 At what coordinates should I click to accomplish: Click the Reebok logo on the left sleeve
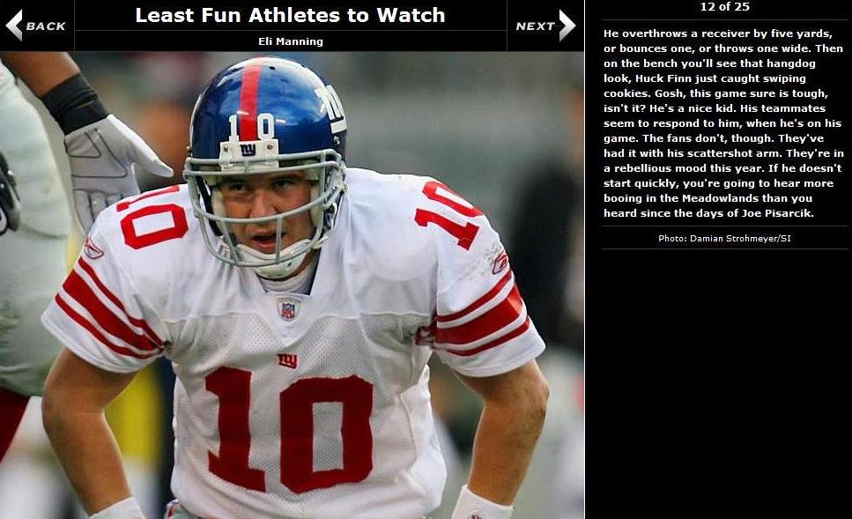point(93,248)
